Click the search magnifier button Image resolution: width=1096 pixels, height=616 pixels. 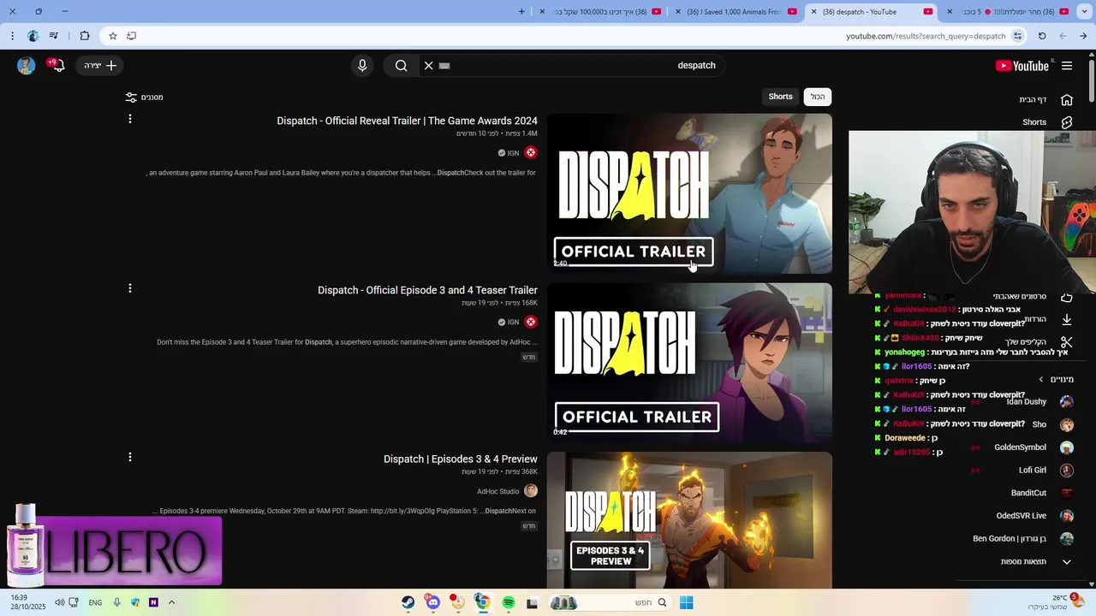pos(401,66)
